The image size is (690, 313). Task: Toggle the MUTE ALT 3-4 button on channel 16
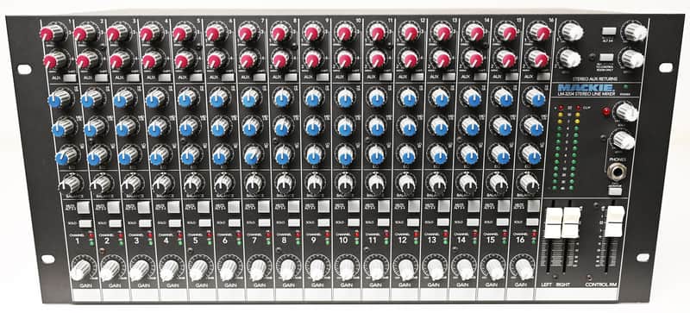click(533, 205)
